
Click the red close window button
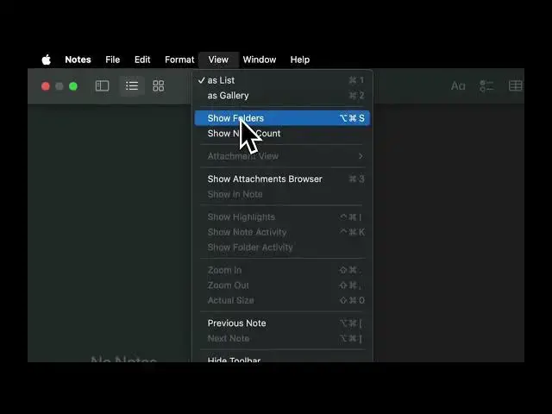coord(46,86)
